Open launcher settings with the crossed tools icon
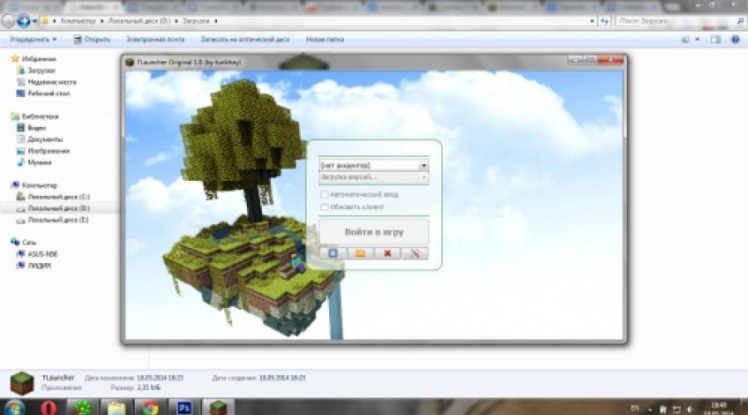The image size is (748, 415). coord(415,253)
